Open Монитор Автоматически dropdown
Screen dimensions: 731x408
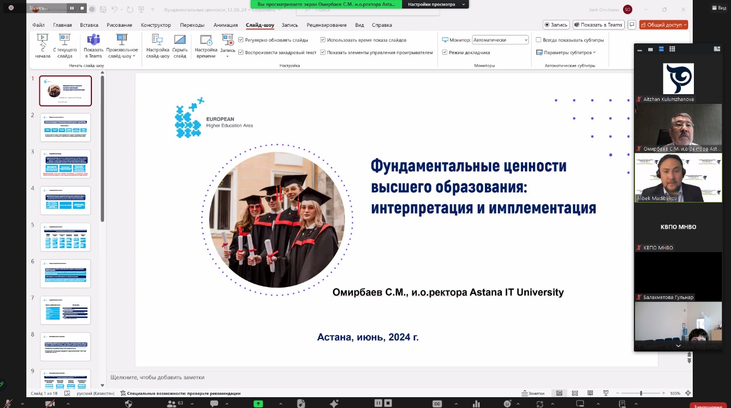(500, 40)
